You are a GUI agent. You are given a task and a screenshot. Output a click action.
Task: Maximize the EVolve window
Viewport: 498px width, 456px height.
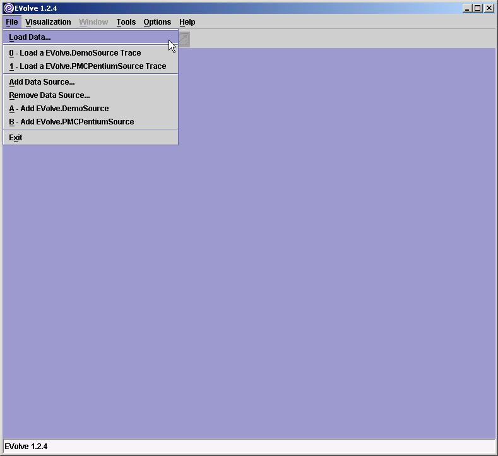pos(477,8)
